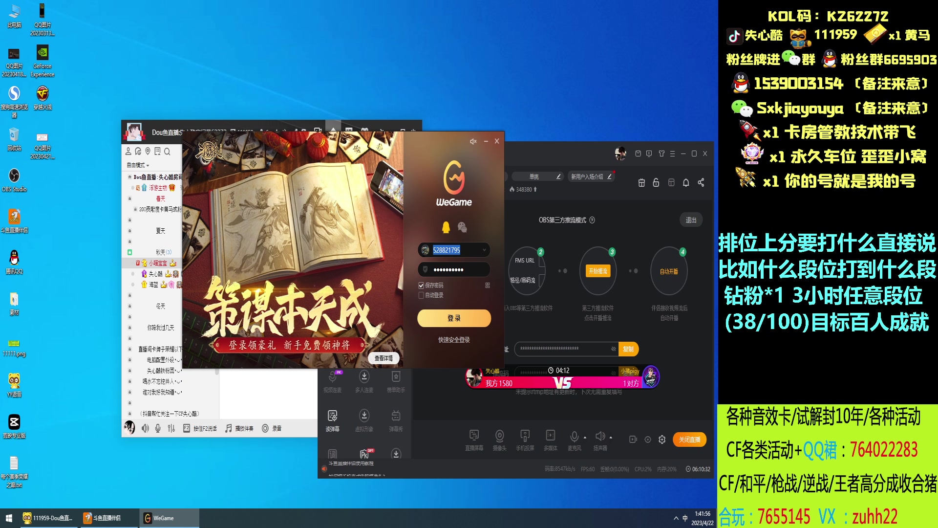
Task: Switch to WeGame taskbar item
Action: coord(170,518)
